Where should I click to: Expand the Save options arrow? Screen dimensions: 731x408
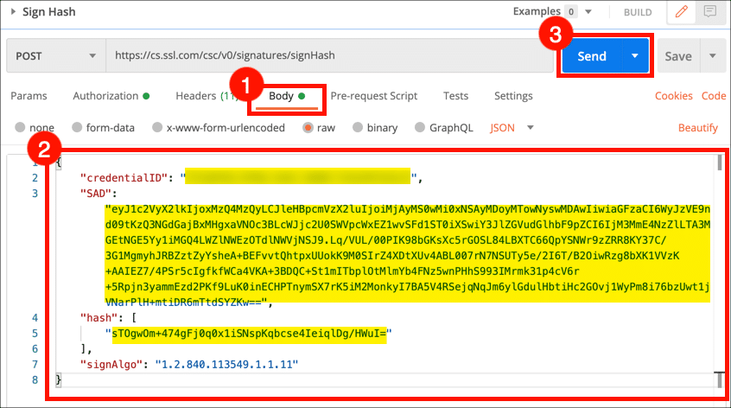[x=713, y=56]
